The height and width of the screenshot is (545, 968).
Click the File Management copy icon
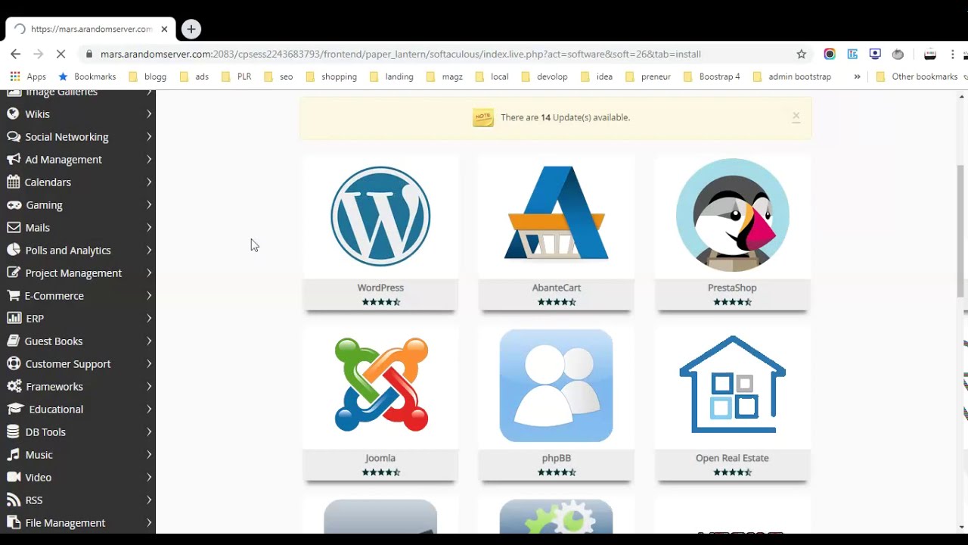[12, 522]
